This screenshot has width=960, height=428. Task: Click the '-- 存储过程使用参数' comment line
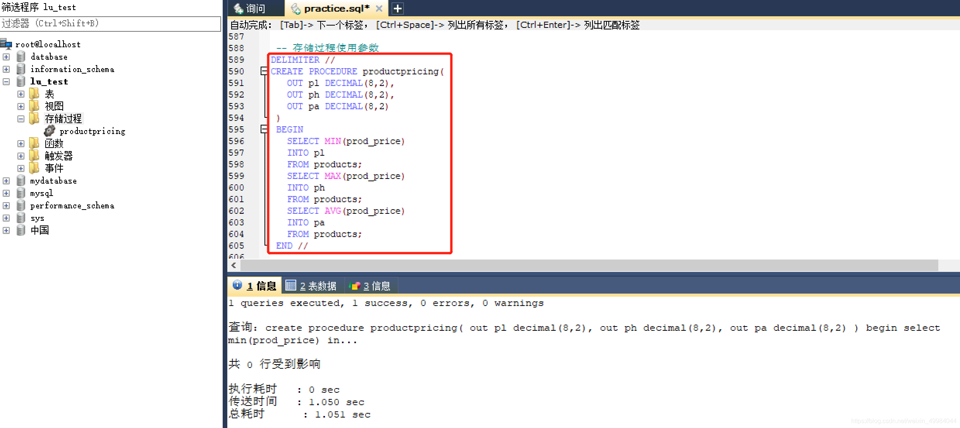click(328, 48)
